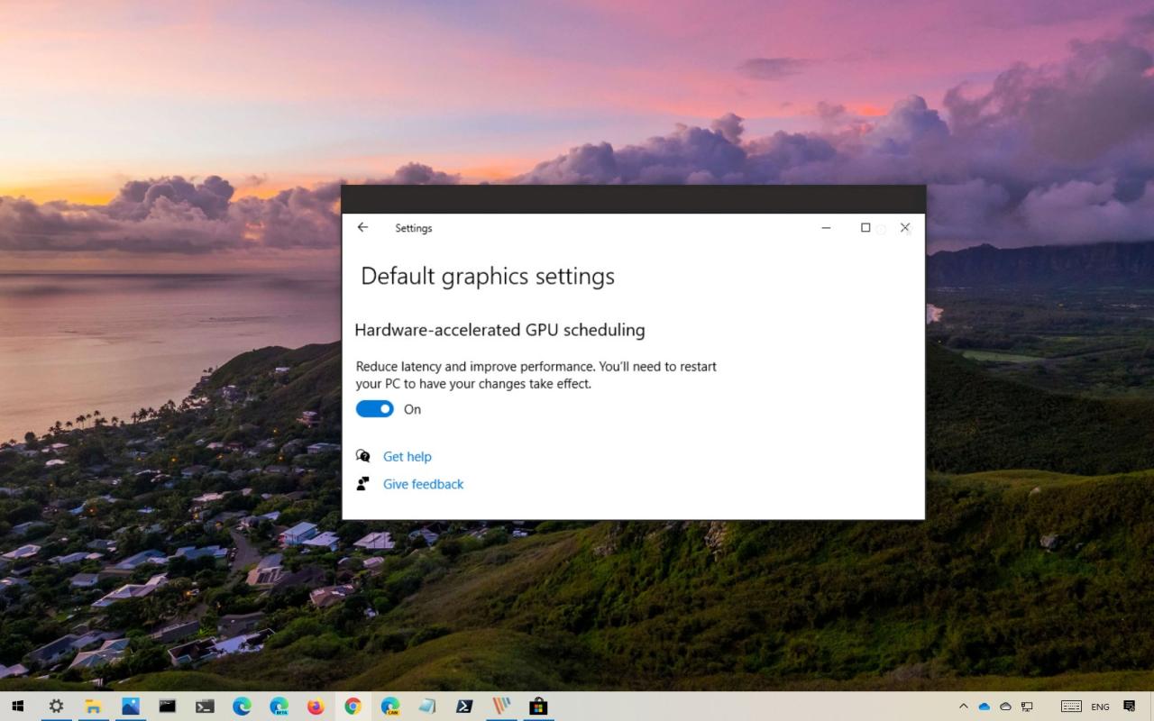Open the Photos app on the taskbar
Viewport: 1154px width, 721px height.
[x=130, y=706]
